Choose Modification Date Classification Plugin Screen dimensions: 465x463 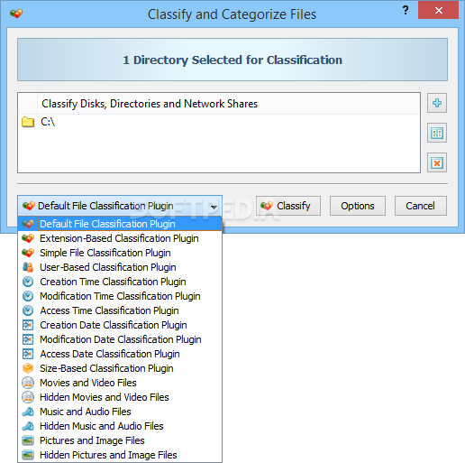(x=120, y=339)
